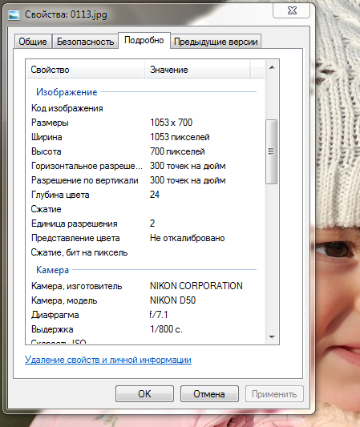Click the Значение column header

click(197, 70)
